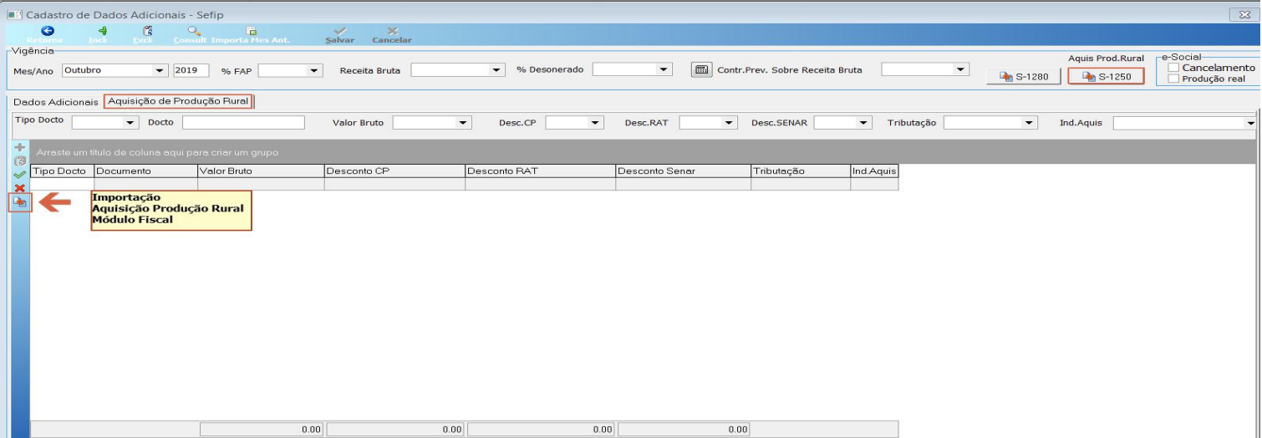This screenshot has width=1262, height=438.
Task: Click the Ind.Aquis column header
Action: pyautogui.click(x=874, y=171)
